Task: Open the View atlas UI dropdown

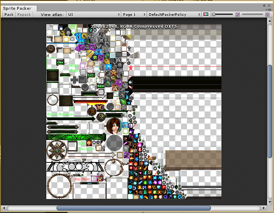Action: [x=94, y=14]
